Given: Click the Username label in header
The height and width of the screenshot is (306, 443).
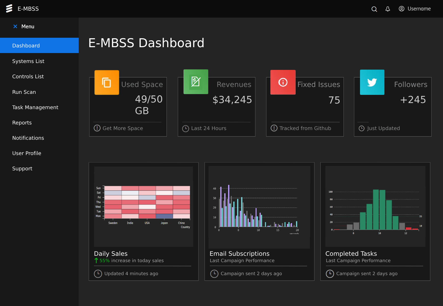Looking at the screenshot, I should [x=419, y=9].
